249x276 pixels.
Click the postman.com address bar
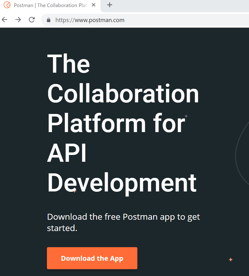pyautogui.click(x=145, y=20)
